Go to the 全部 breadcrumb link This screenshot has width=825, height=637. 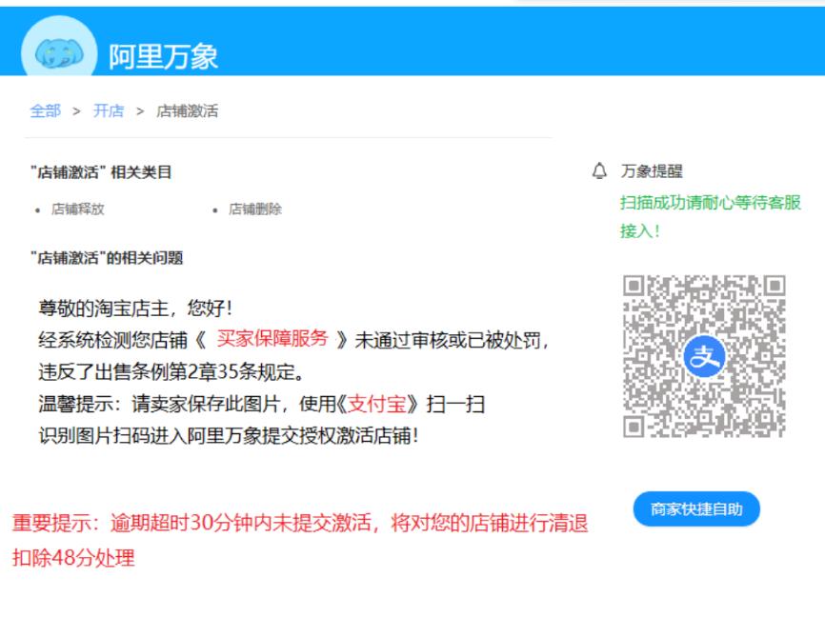point(45,110)
